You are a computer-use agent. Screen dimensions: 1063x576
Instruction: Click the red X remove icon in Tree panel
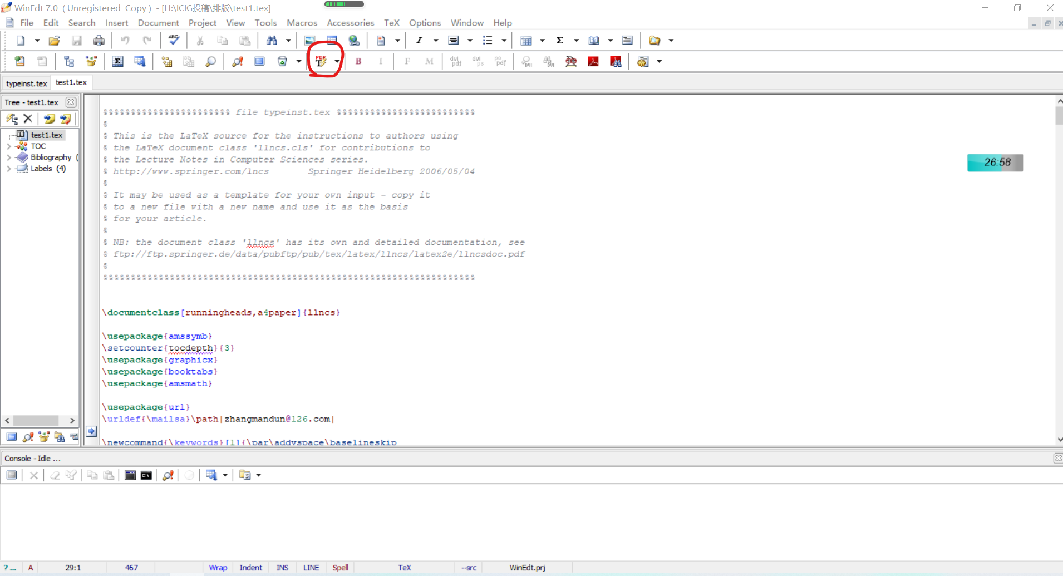28,119
